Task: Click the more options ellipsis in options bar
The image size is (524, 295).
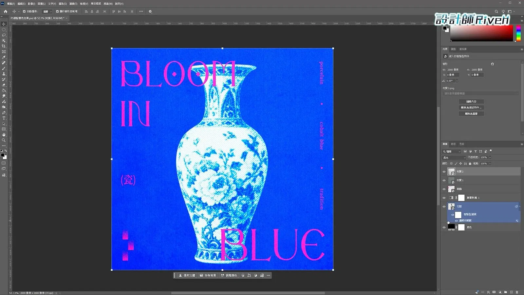Action: tap(141, 11)
